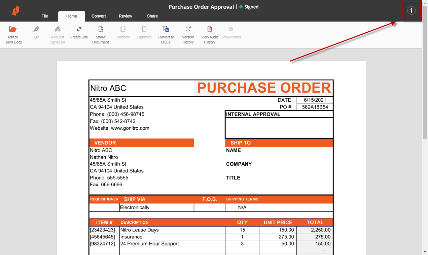Screen dimensions: 428x255
Task: Click the Add to Team Docs folder icon
Action: (x=13, y=29)
